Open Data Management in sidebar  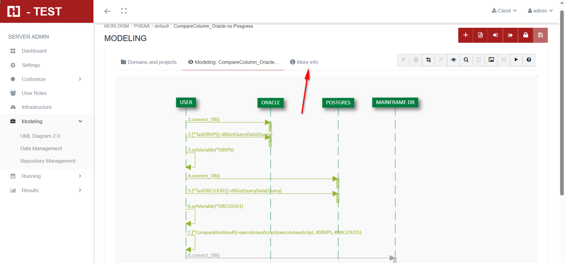tap(41, 148)
